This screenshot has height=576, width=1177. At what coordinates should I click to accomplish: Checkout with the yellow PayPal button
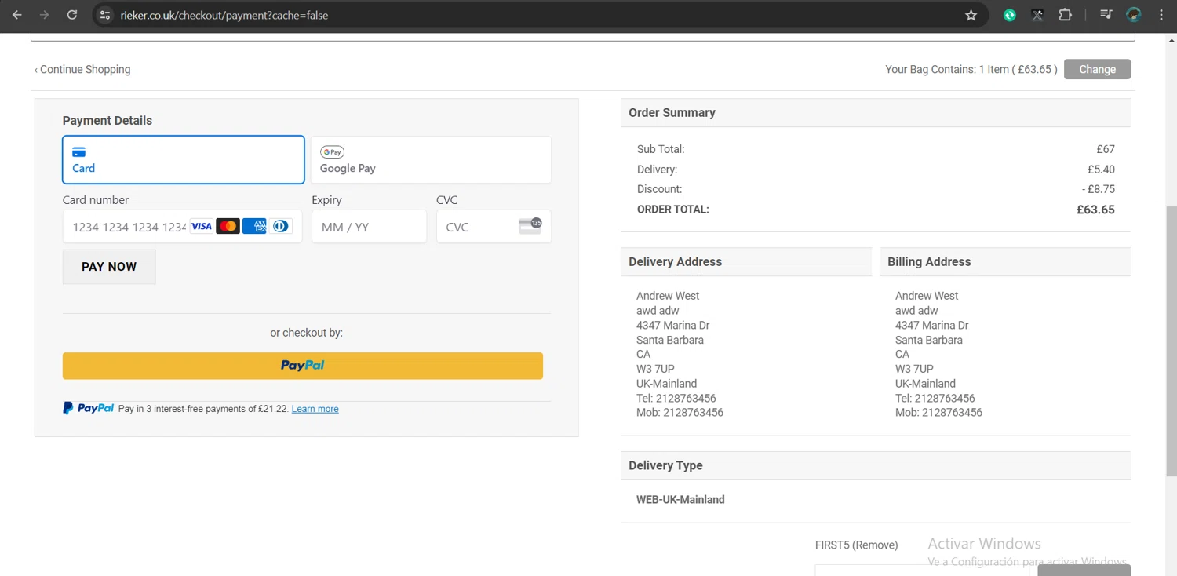point(303,366)
